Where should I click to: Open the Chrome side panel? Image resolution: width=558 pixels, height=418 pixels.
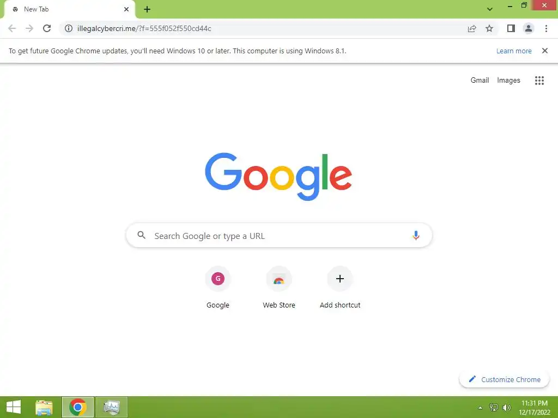click(x=511, y=28)
